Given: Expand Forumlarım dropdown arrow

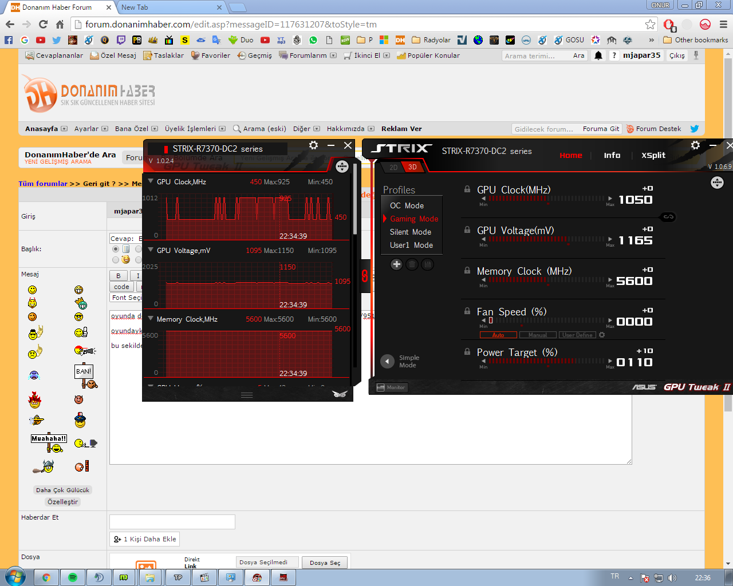Looking at the screenshot, I should 333,56.
